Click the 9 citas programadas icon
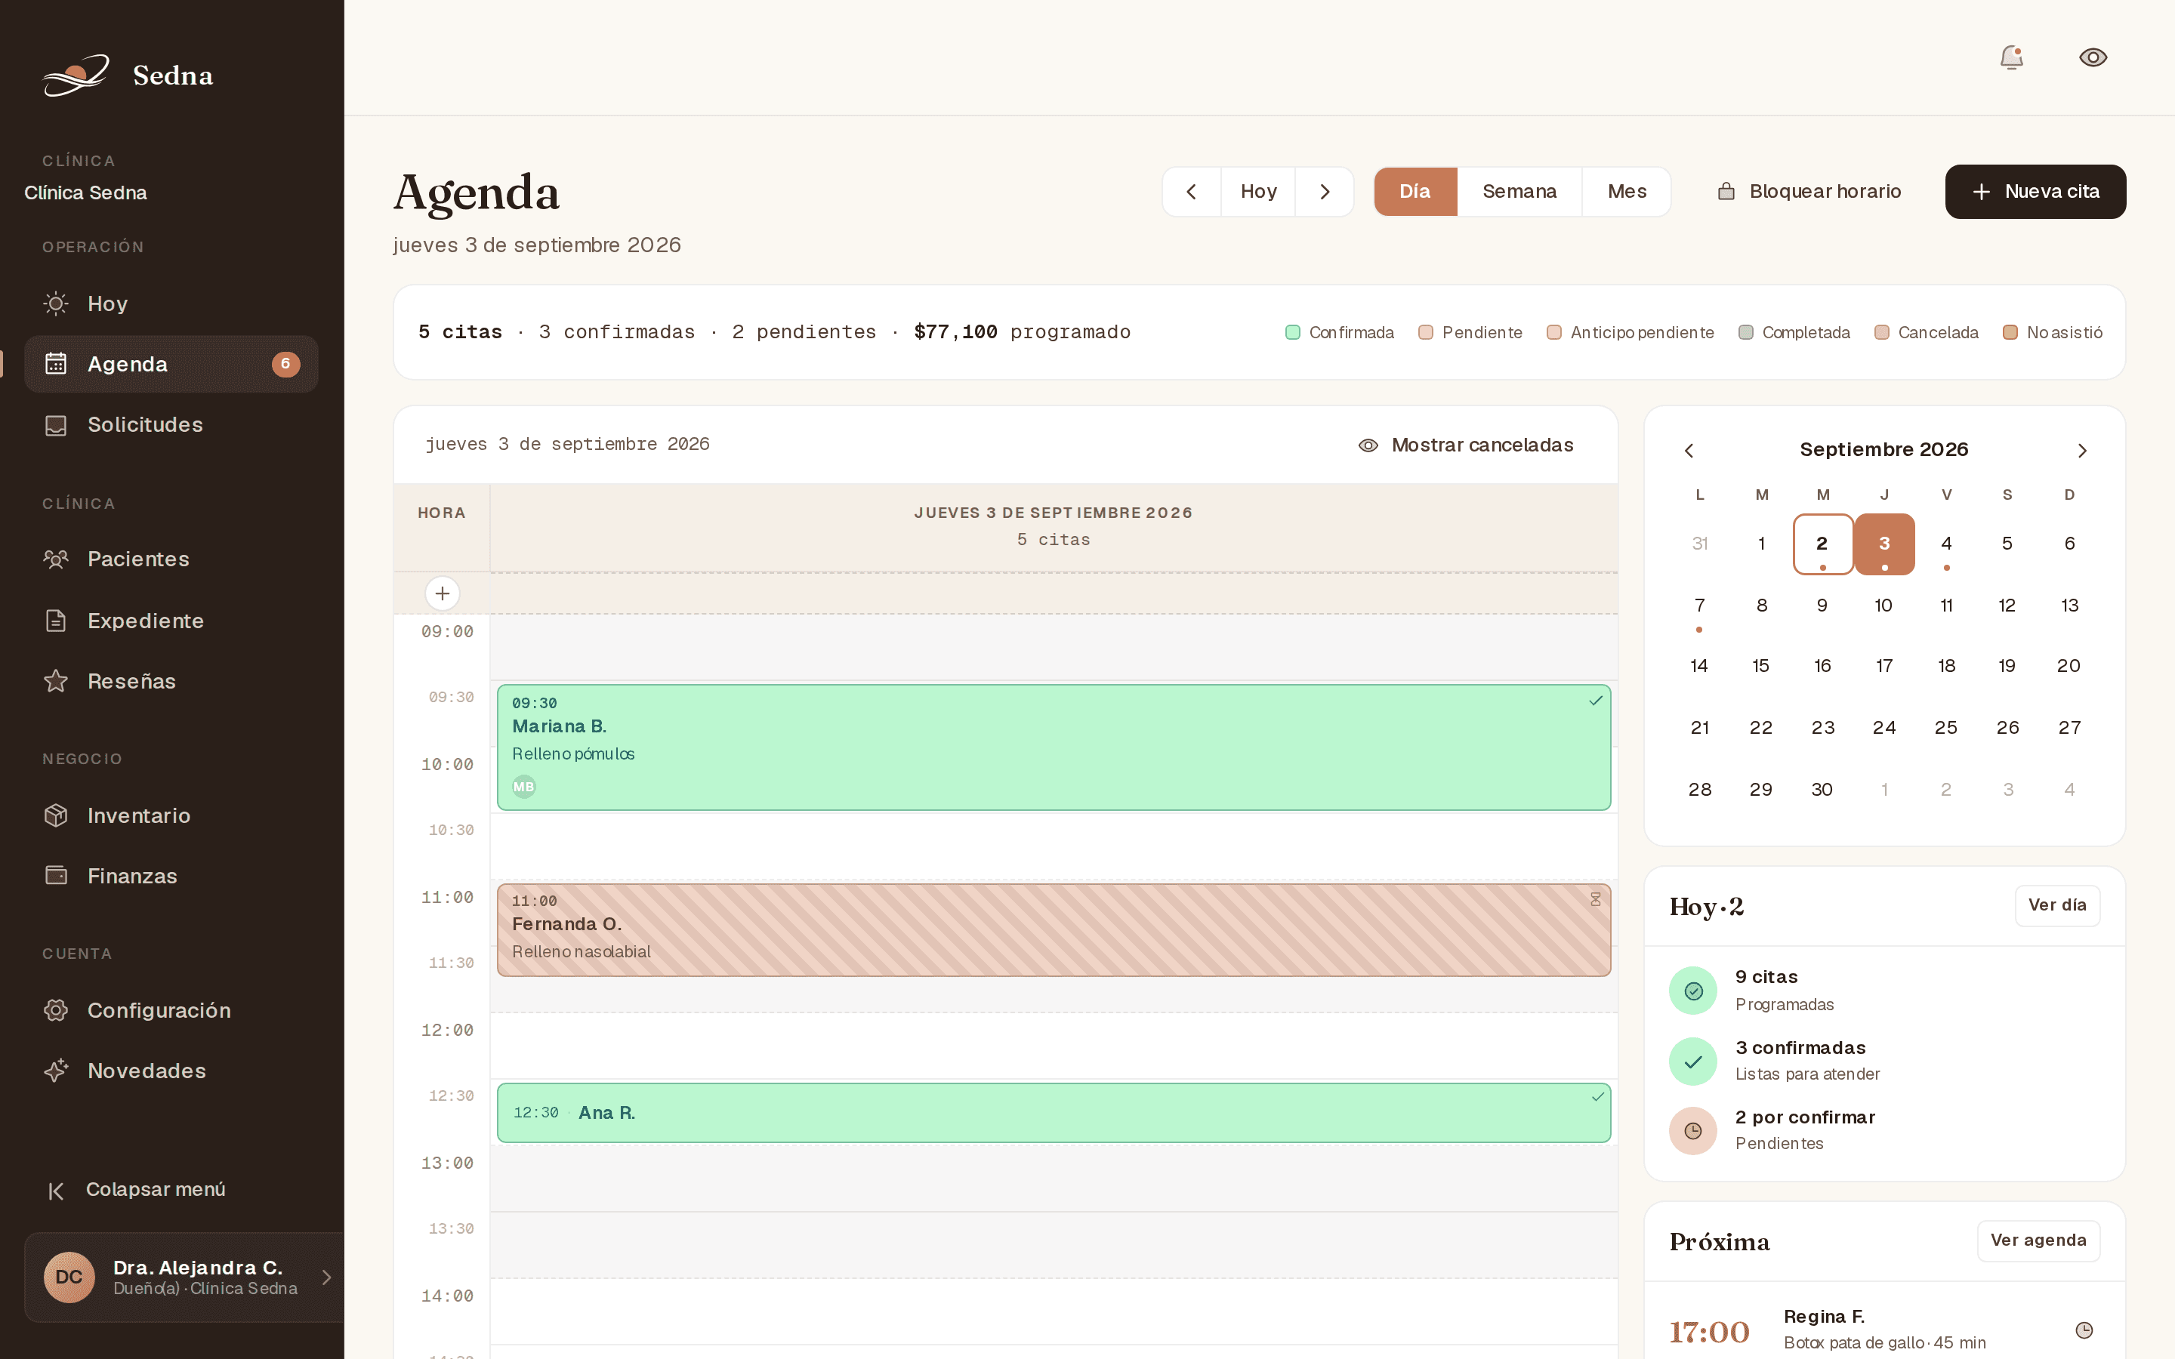2175x1359 pixels. tap(1693, 991)
